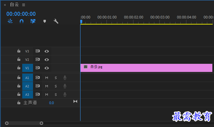Toggle lock on track V1
The image size is (214, 127).
tap(19, 68)
